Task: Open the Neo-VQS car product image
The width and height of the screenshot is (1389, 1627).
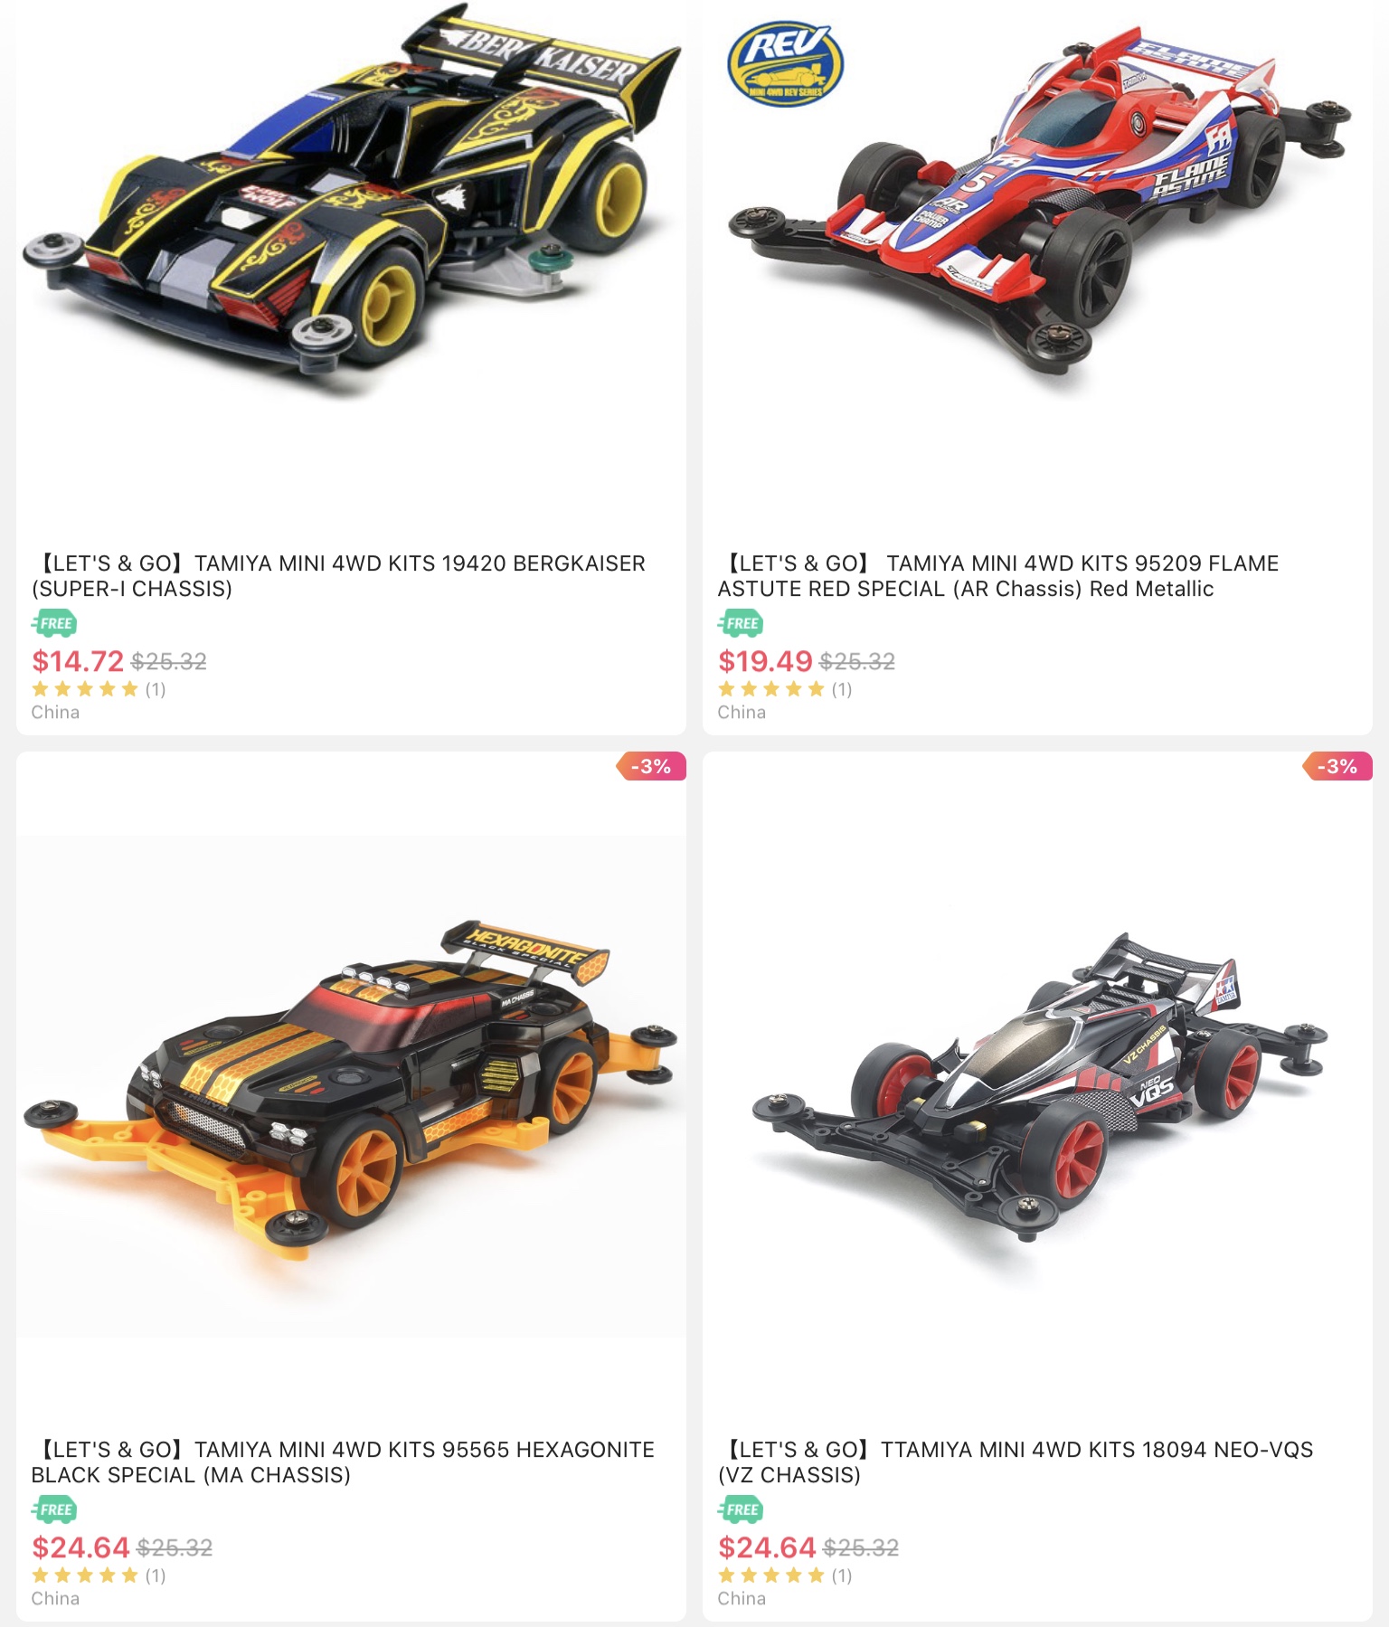Action: (1037, 1085)
